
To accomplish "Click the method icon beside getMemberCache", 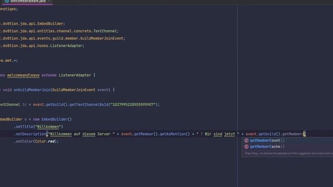I will [x=246, y=146].
